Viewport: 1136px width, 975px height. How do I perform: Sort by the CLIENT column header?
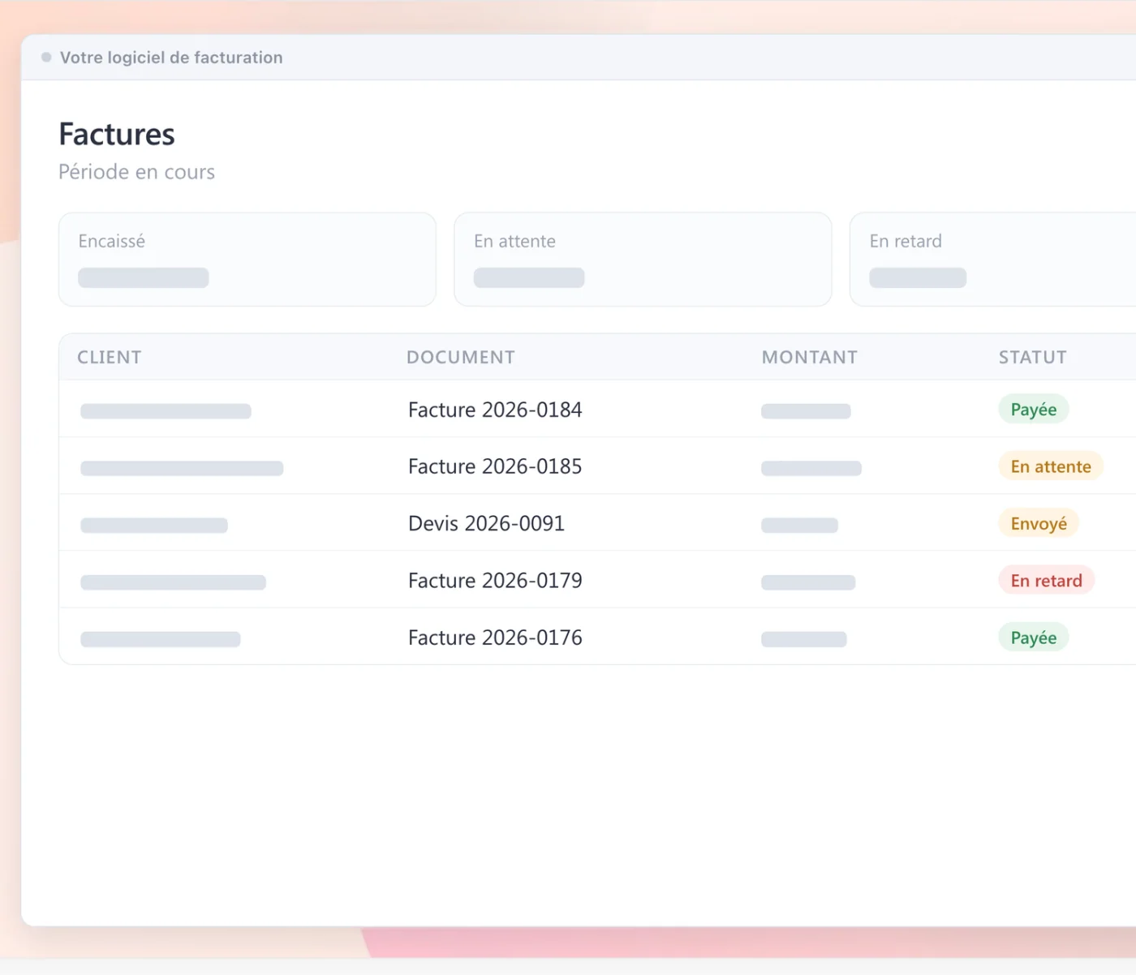pos(110,357)
